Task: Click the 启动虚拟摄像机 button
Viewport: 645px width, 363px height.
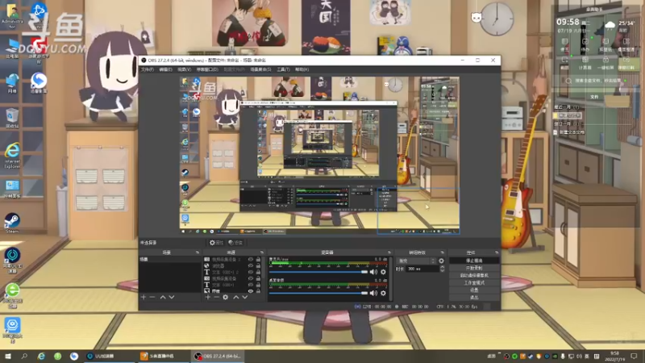Action: (x=474, y=275)
